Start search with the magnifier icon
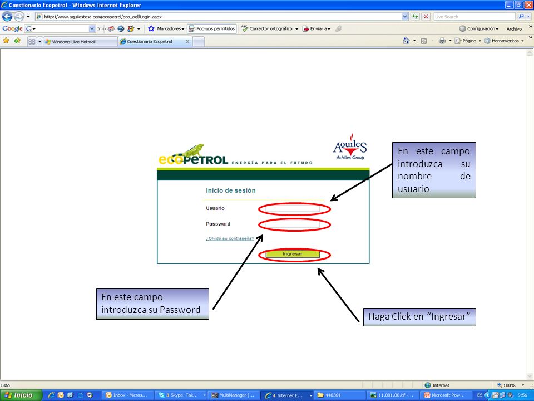This screenshot has height=401, width=534. (x=521, y=17)
